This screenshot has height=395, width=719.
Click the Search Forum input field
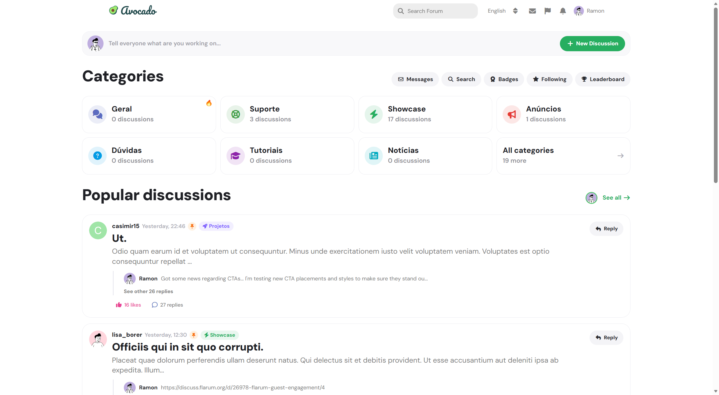point(435,11)
